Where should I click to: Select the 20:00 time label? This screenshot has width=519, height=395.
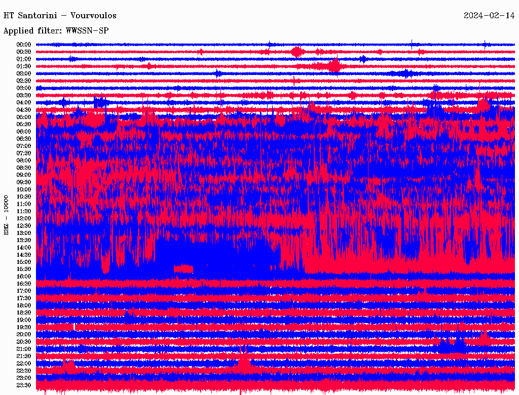click(x=24, y=334)
